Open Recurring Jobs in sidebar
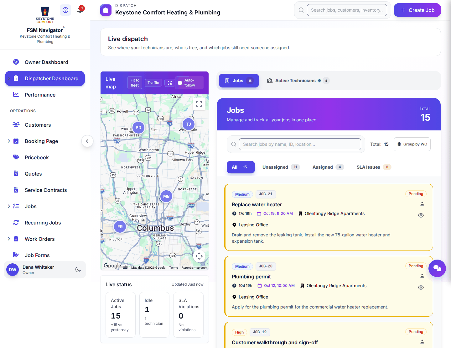 (45, 223)
